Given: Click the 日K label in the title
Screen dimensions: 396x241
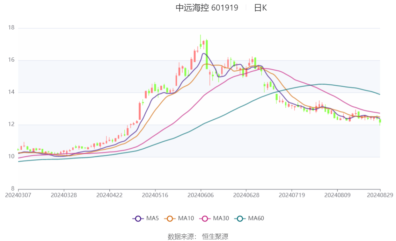Looking at the screenshot, I should click(261, 8).
